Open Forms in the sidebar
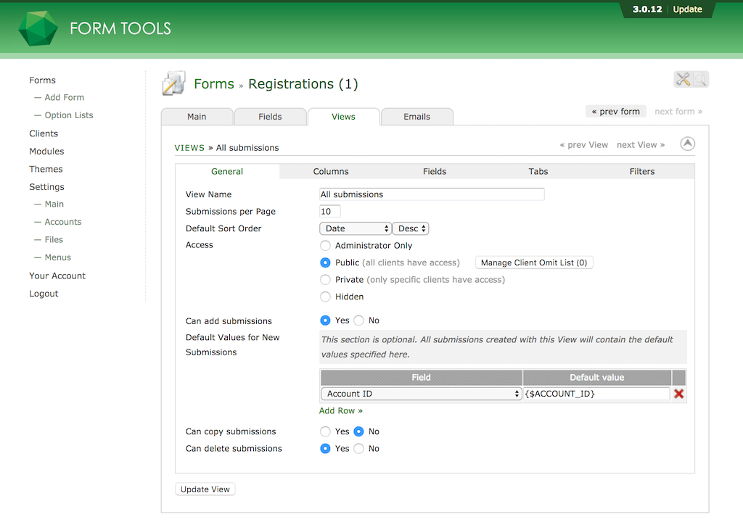Viewport: 743px width, 530px height. tap(42, 80)
